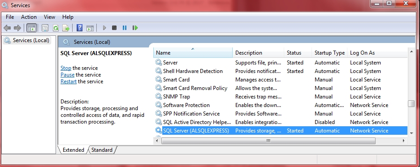Click the Pause Service icon
Viewport: 420px width, 167px height.
pyautogui.click(x=125, y=28)
